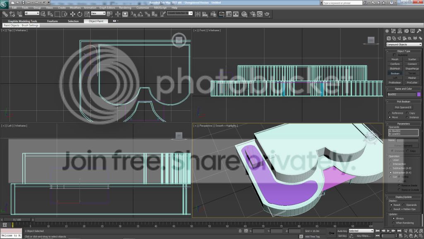Click the Align tool icon
The height and width of the screenshot is (239, 424).
pos(205,14)
